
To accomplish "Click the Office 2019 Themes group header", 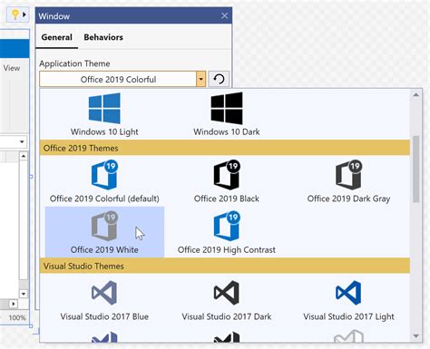I will click(225, 148).
